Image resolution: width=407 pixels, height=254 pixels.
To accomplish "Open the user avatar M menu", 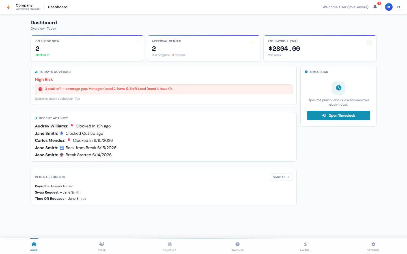I will pyautogui.click(x=389, y=7).
